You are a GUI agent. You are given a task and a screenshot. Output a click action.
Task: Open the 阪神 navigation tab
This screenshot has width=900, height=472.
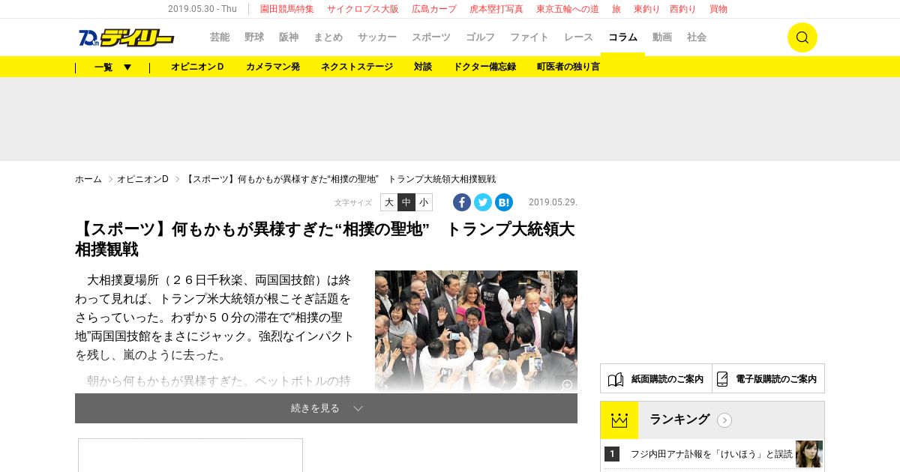point(289,37)
